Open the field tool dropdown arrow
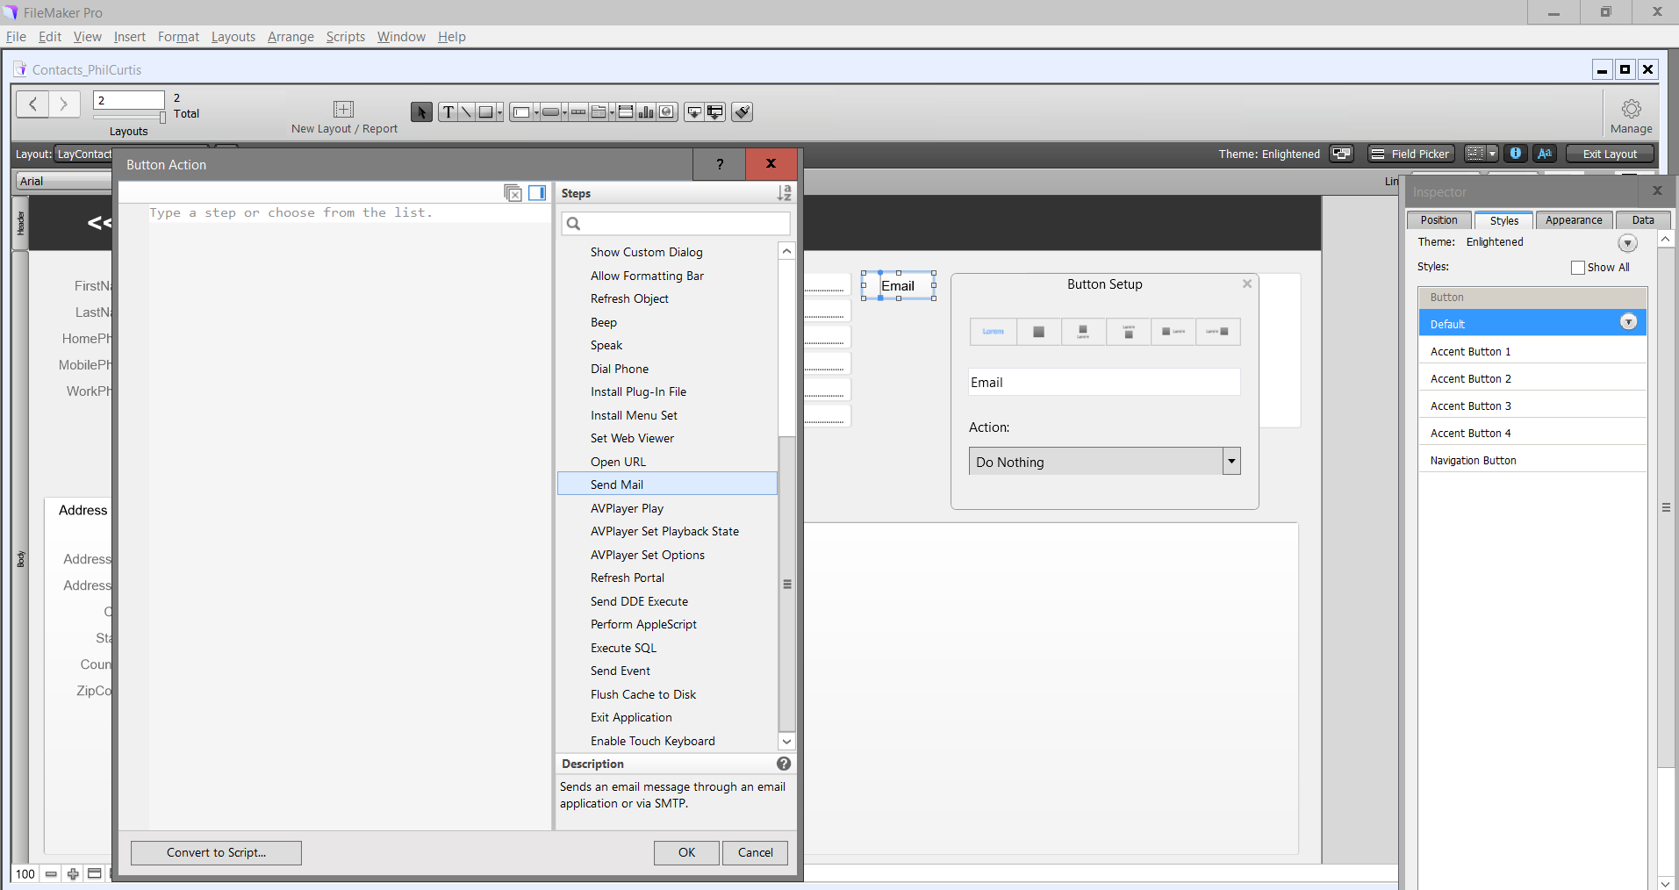Screen dimensions: 1679x890 (x=536, y=112)
